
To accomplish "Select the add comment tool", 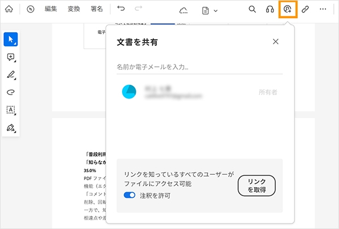I will 11,57.
